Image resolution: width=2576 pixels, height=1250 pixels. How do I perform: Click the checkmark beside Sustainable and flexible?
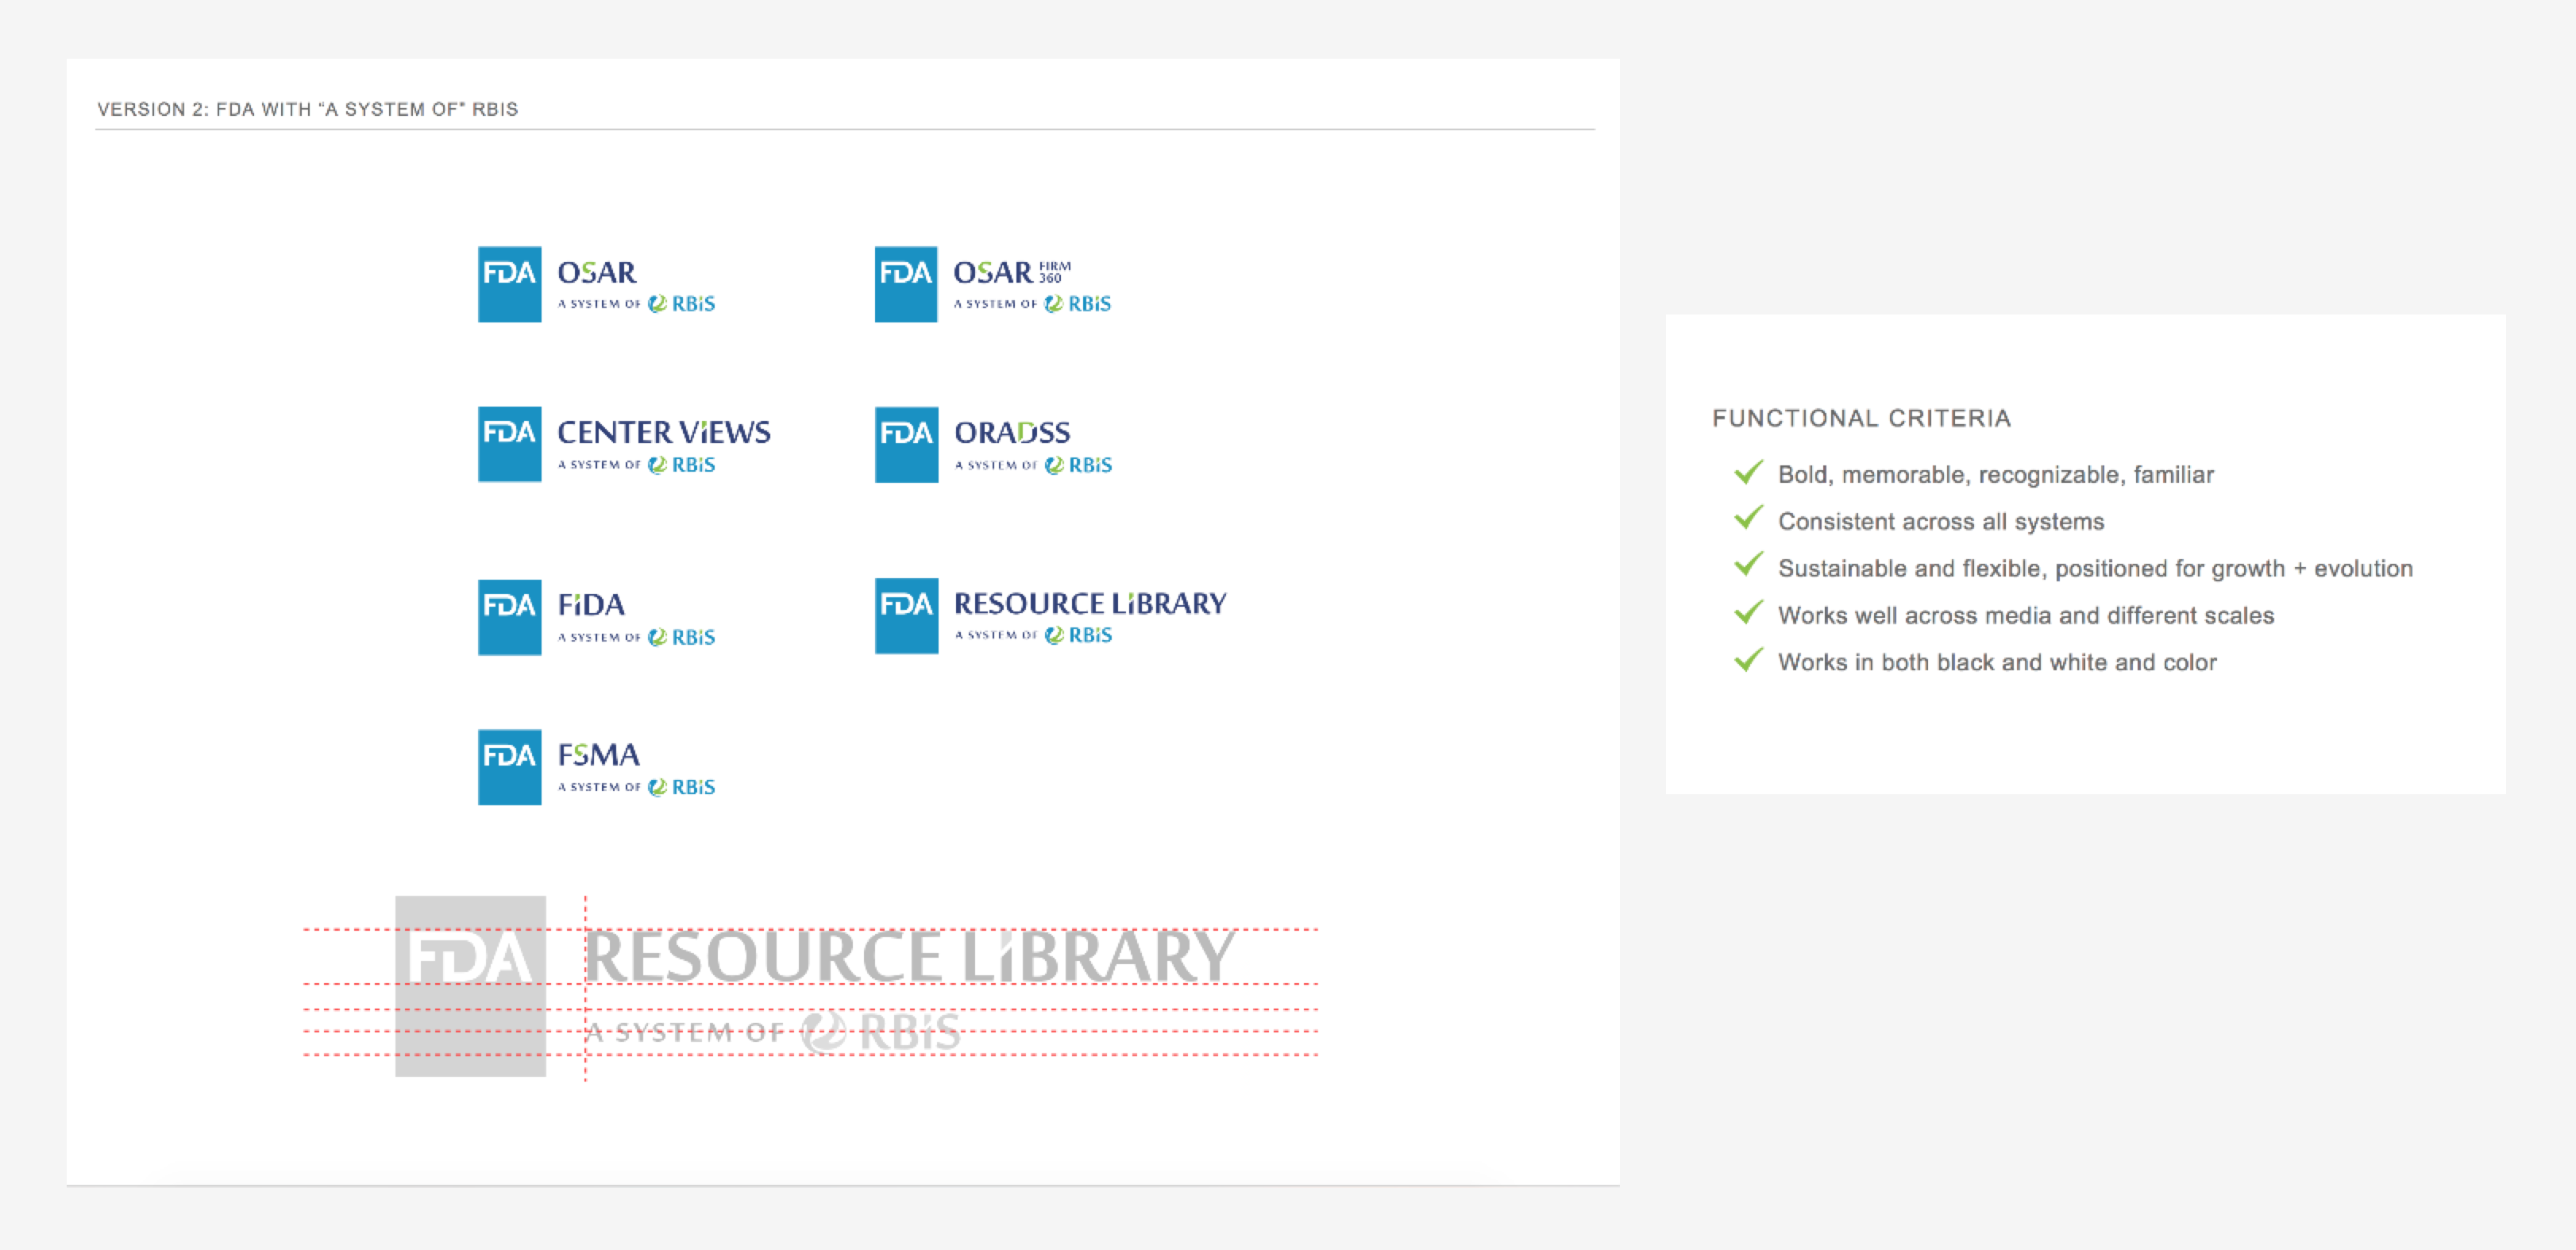click(1748, 565)
